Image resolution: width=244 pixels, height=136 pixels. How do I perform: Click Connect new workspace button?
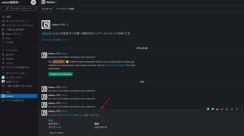tap(60, 74)
